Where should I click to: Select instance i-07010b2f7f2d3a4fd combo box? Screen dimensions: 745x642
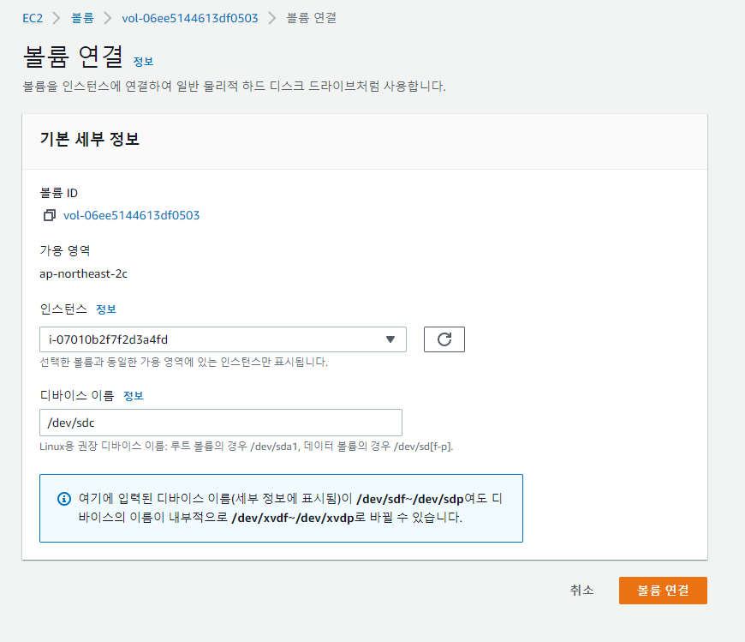[223, 339]
